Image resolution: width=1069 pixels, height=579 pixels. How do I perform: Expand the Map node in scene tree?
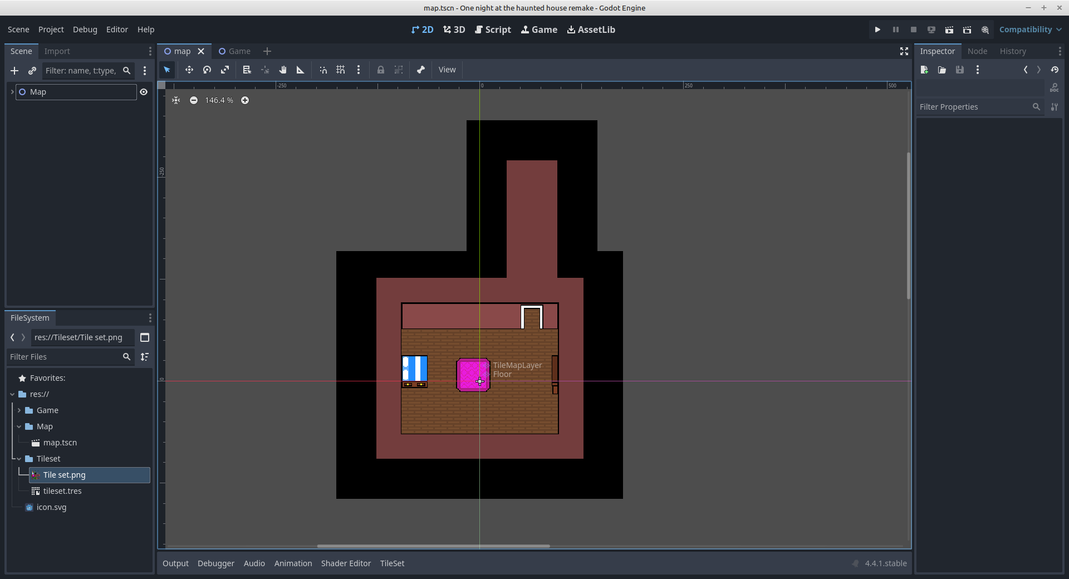click(x=12, y=92)
